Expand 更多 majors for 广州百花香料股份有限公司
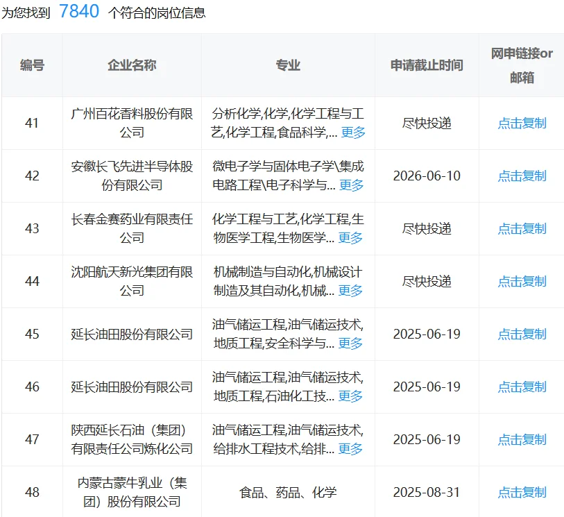The width and height of the screenshot is (564, 517). click(x=353, y=131)
